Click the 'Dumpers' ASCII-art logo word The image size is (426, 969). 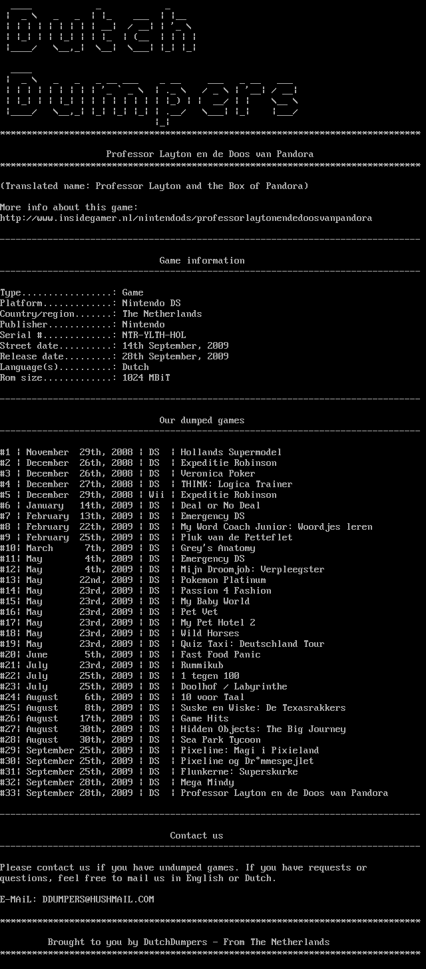[151, 97]
